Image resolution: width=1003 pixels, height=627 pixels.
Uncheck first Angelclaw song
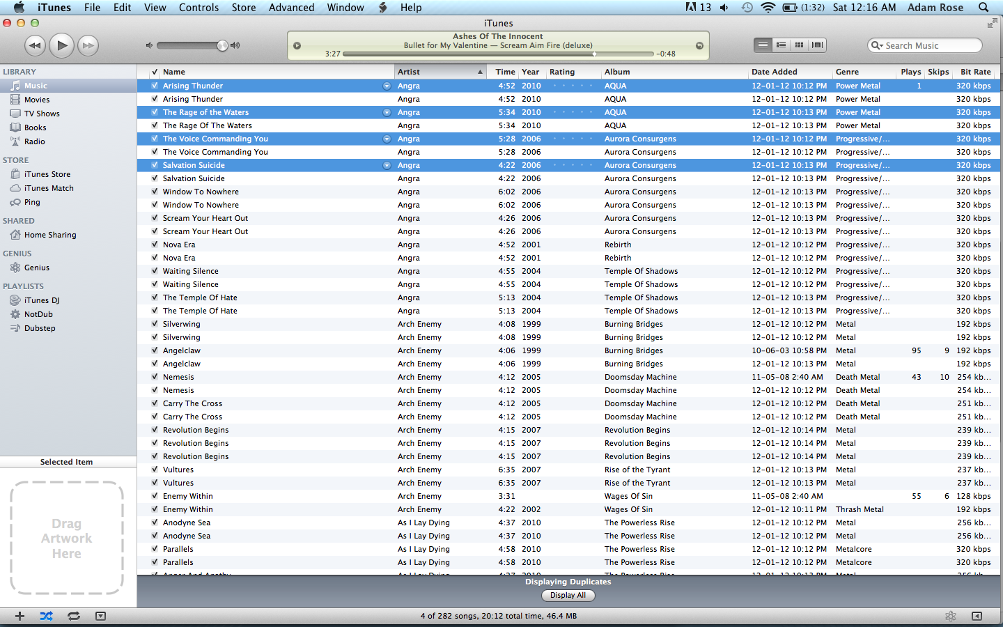(155, 350)
